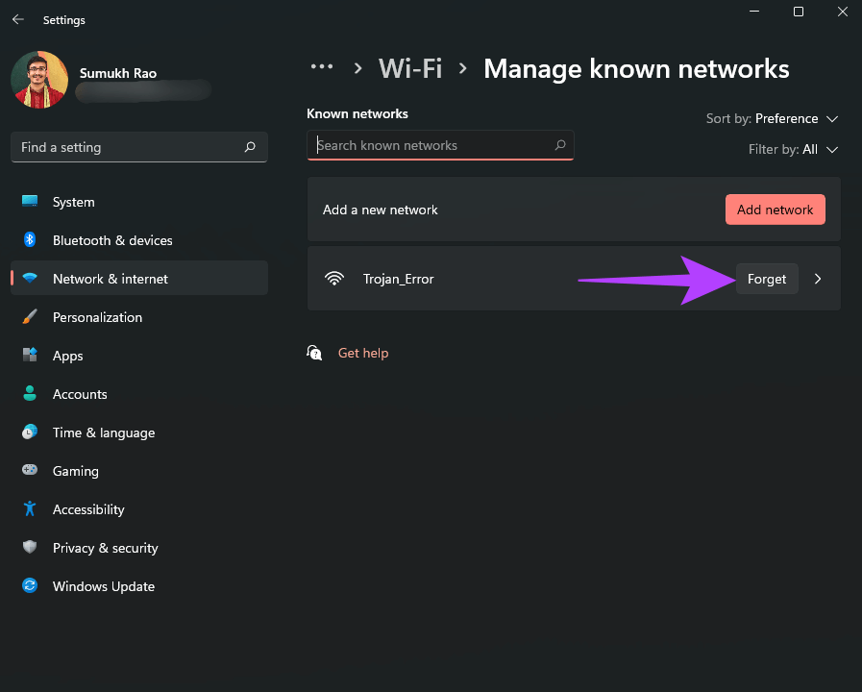Open Gaming settings

pyautogui.click(x=139, y=471)
